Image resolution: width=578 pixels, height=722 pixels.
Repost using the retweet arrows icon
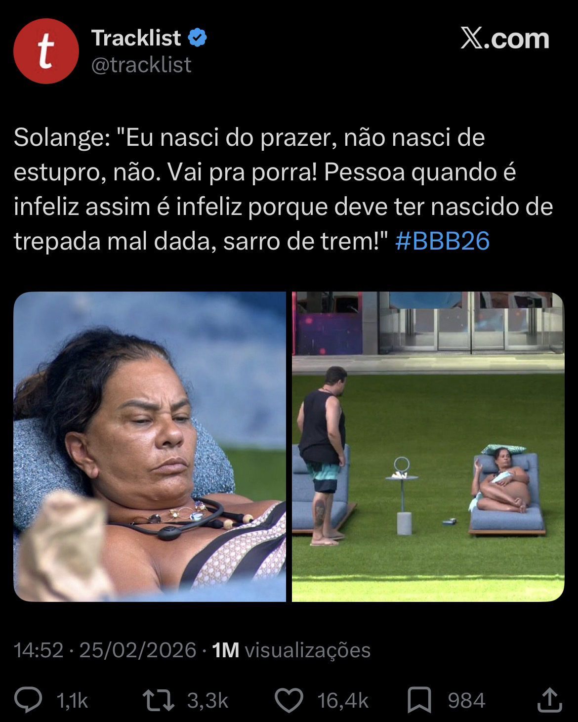(x=158, y=700)
